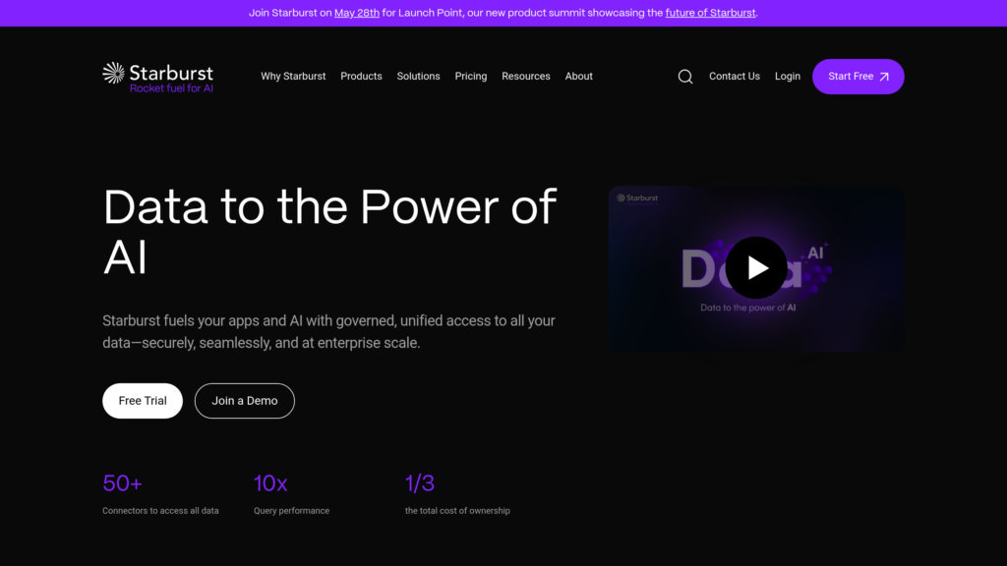This screenshot has height=566, width=1007.
Task: Follow the future of Starburst link
Action: click(x=710, y=13)
